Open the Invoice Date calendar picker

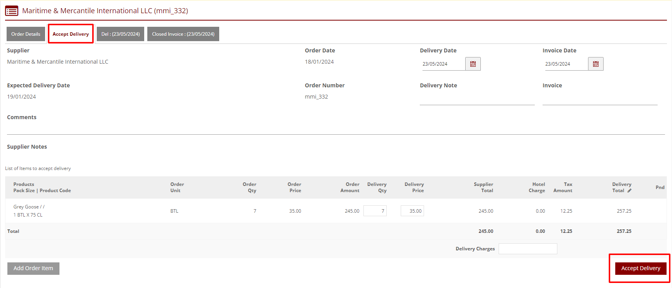(x=595, y=64)
